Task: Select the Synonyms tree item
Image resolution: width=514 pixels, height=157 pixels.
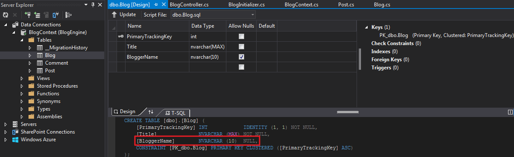Action: point(49,101)
